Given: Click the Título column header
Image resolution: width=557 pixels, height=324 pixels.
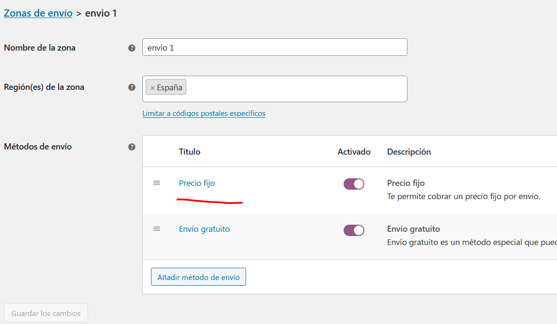Looking at the screenshot, I should (x=190, y=151).
